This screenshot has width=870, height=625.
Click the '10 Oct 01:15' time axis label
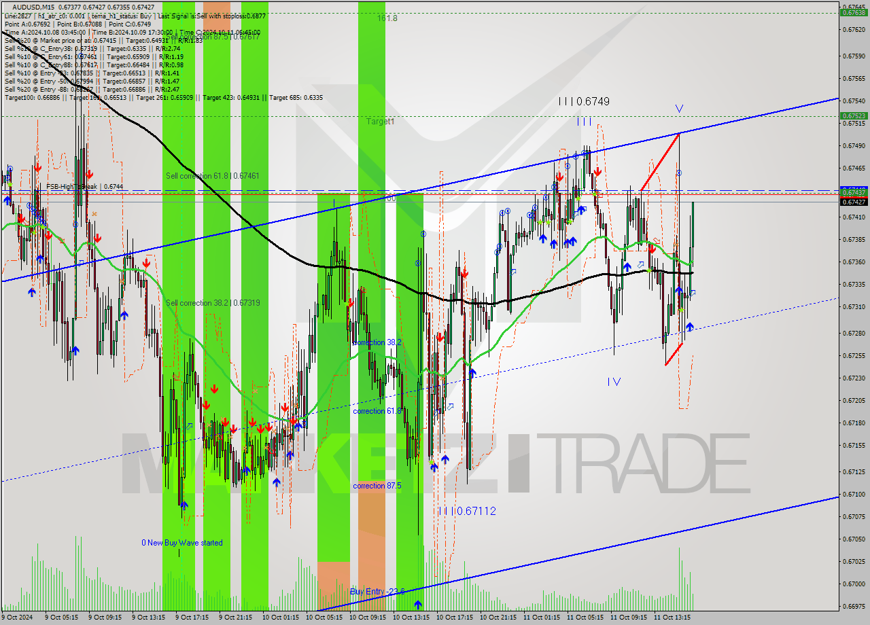tap(281, 618)
